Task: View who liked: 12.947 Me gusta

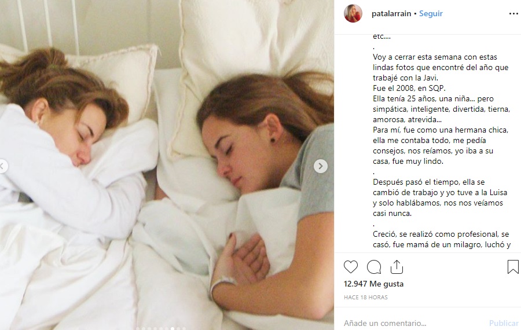Action: pos(373,284)
